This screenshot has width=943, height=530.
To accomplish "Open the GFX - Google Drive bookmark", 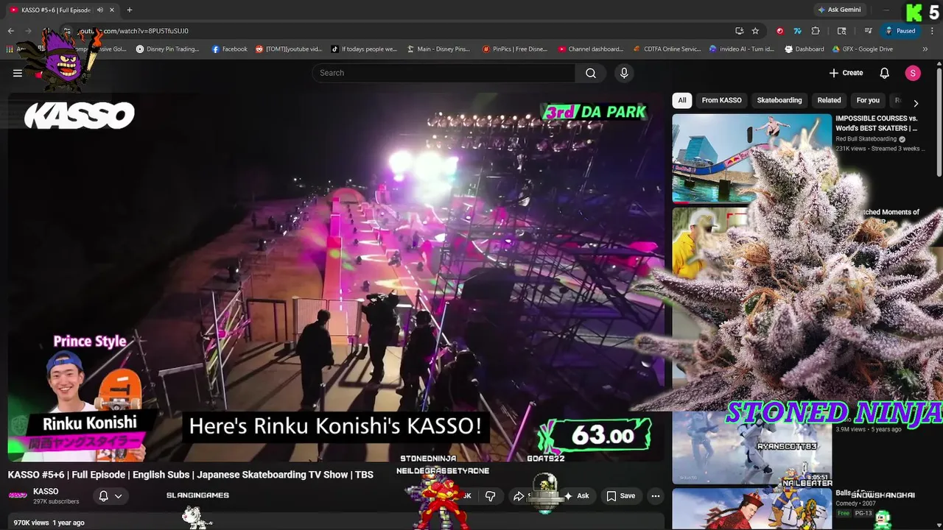I will [863, 49].
